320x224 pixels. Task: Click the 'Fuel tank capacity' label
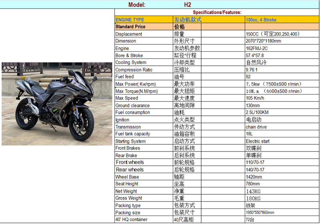point(132,134)
